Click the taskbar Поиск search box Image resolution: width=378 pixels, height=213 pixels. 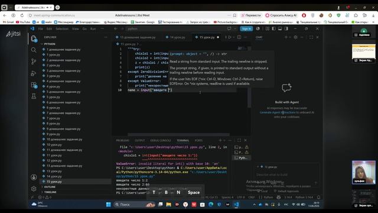[x=134, y=205]
